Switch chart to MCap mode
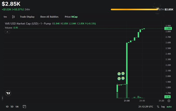 [75, 17]
